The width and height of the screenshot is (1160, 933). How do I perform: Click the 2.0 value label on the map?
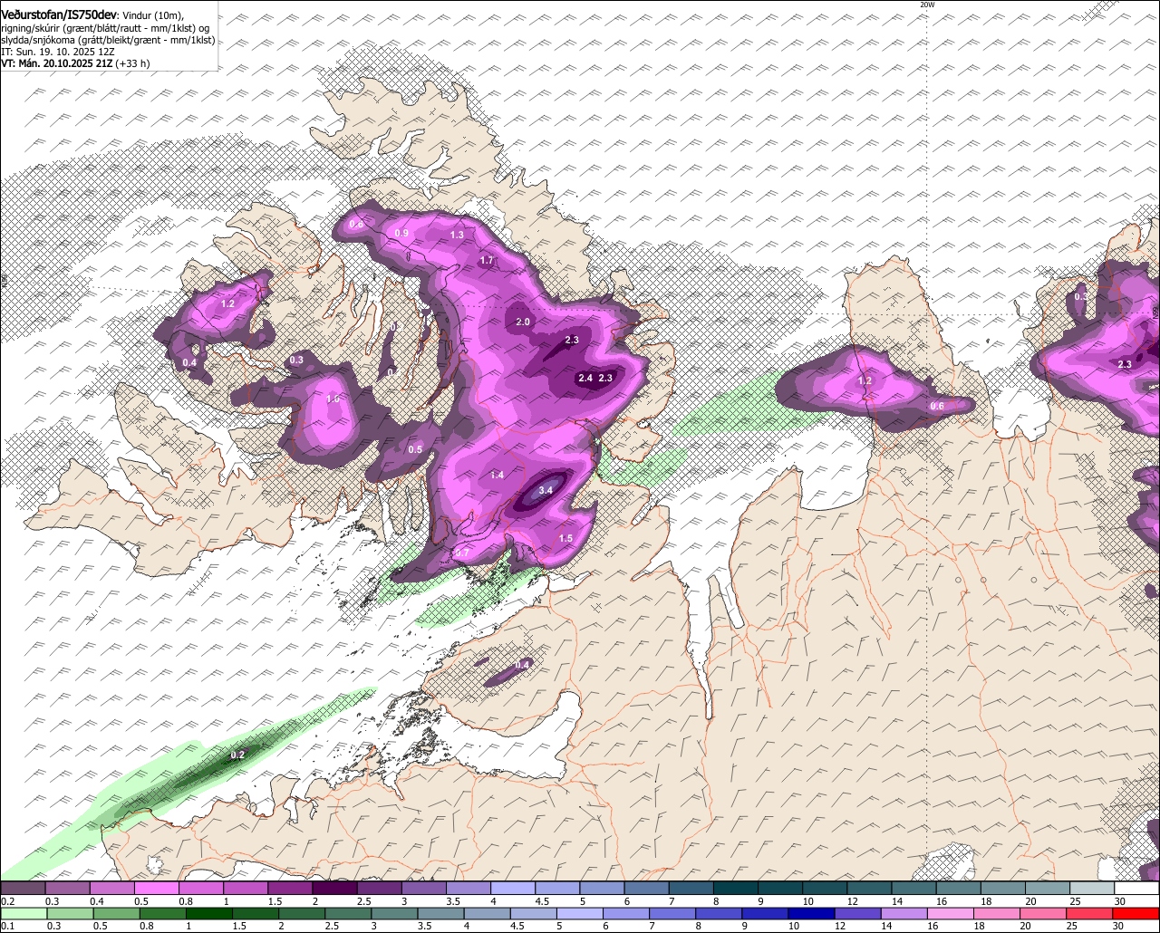pos(523,322)
